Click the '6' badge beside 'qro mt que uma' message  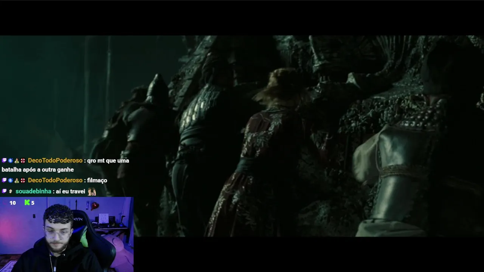11,161
